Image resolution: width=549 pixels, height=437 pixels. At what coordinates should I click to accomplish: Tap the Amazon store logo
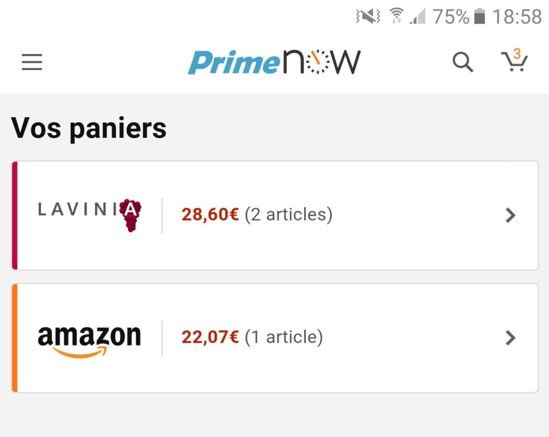point(89,340)
